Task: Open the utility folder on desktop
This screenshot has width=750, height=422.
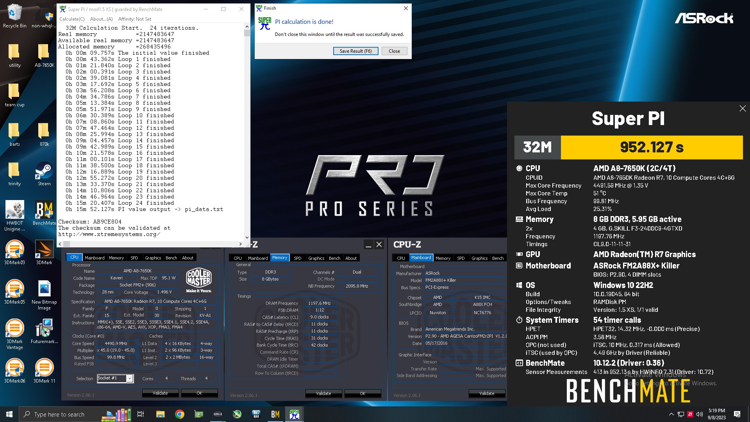Action: [x=15, y=55]
